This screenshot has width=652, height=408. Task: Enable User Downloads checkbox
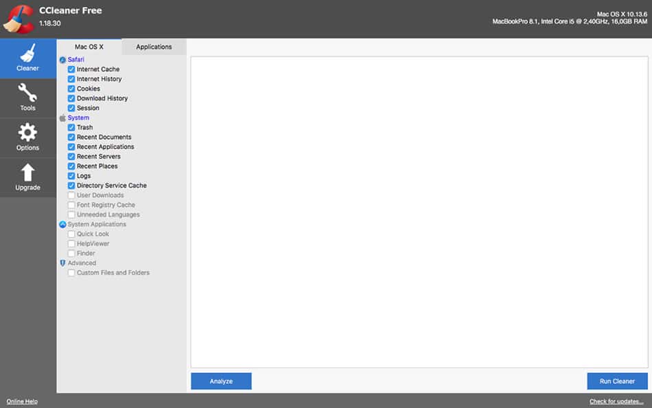[71, 195]
